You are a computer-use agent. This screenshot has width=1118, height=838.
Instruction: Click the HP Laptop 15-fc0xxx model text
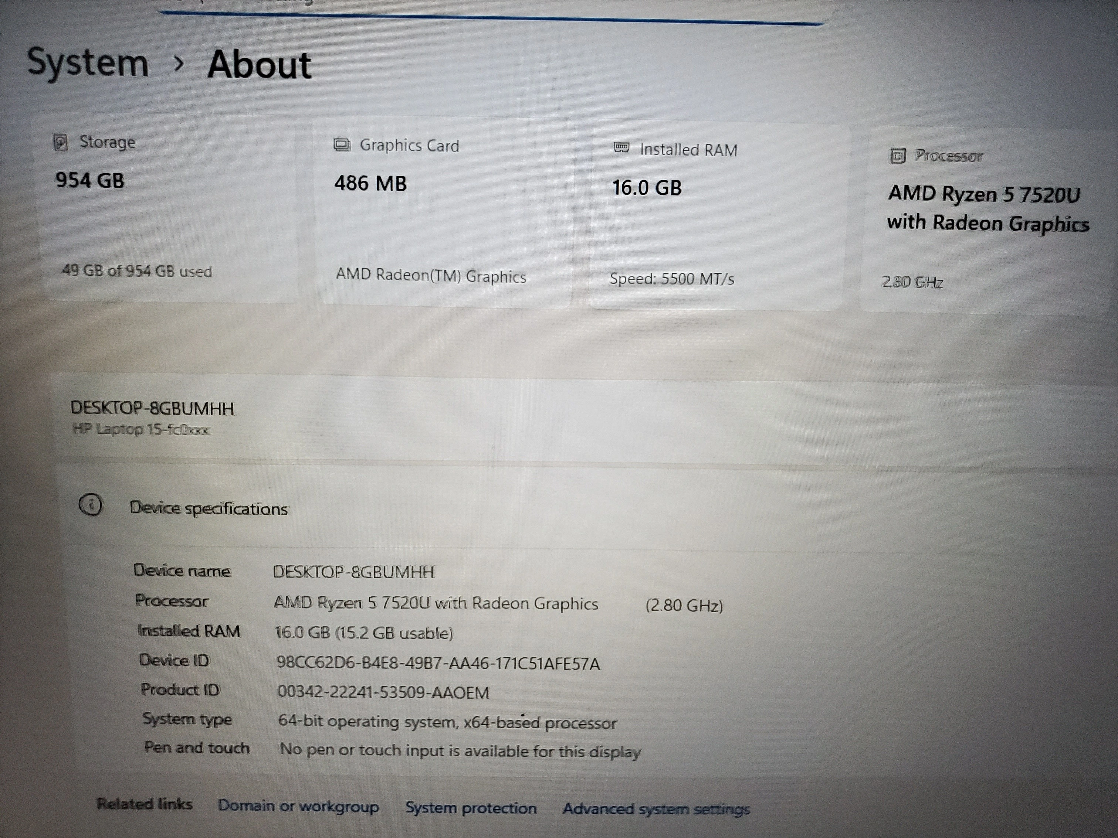coord(141,430)
